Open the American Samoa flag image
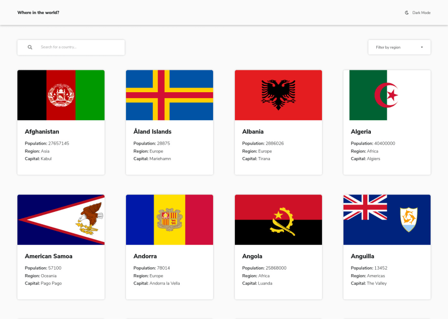The height and width of the screenshot is (319, 448). coord(61,220)
